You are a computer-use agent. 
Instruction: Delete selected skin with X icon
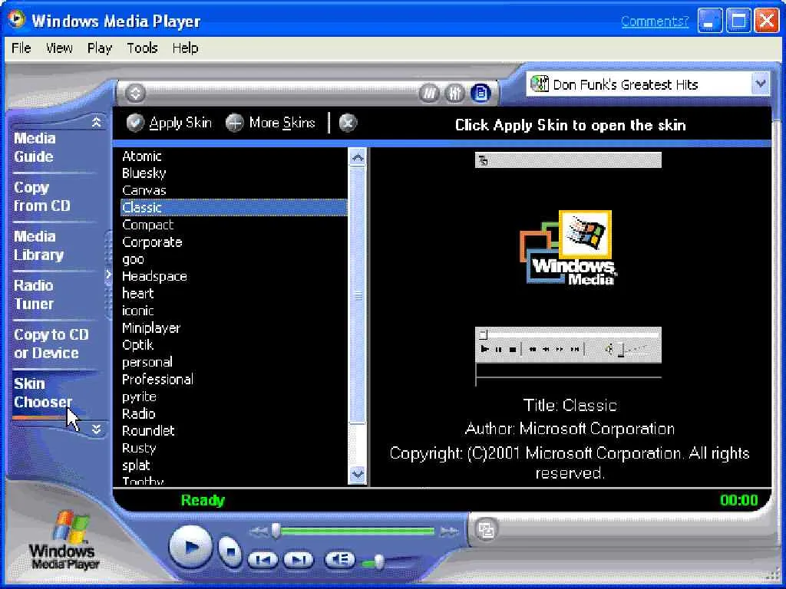tap(348, 123)
